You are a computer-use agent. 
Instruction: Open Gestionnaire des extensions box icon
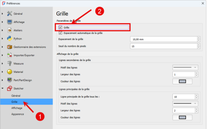(x=10, y=47)
